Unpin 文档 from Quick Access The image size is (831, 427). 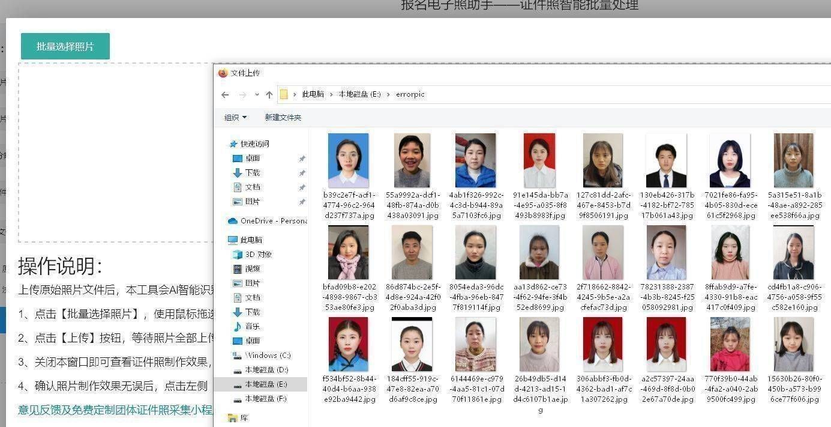point(302,187)
